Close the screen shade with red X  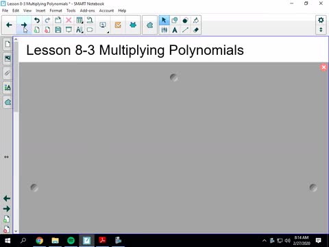[324, 67]
